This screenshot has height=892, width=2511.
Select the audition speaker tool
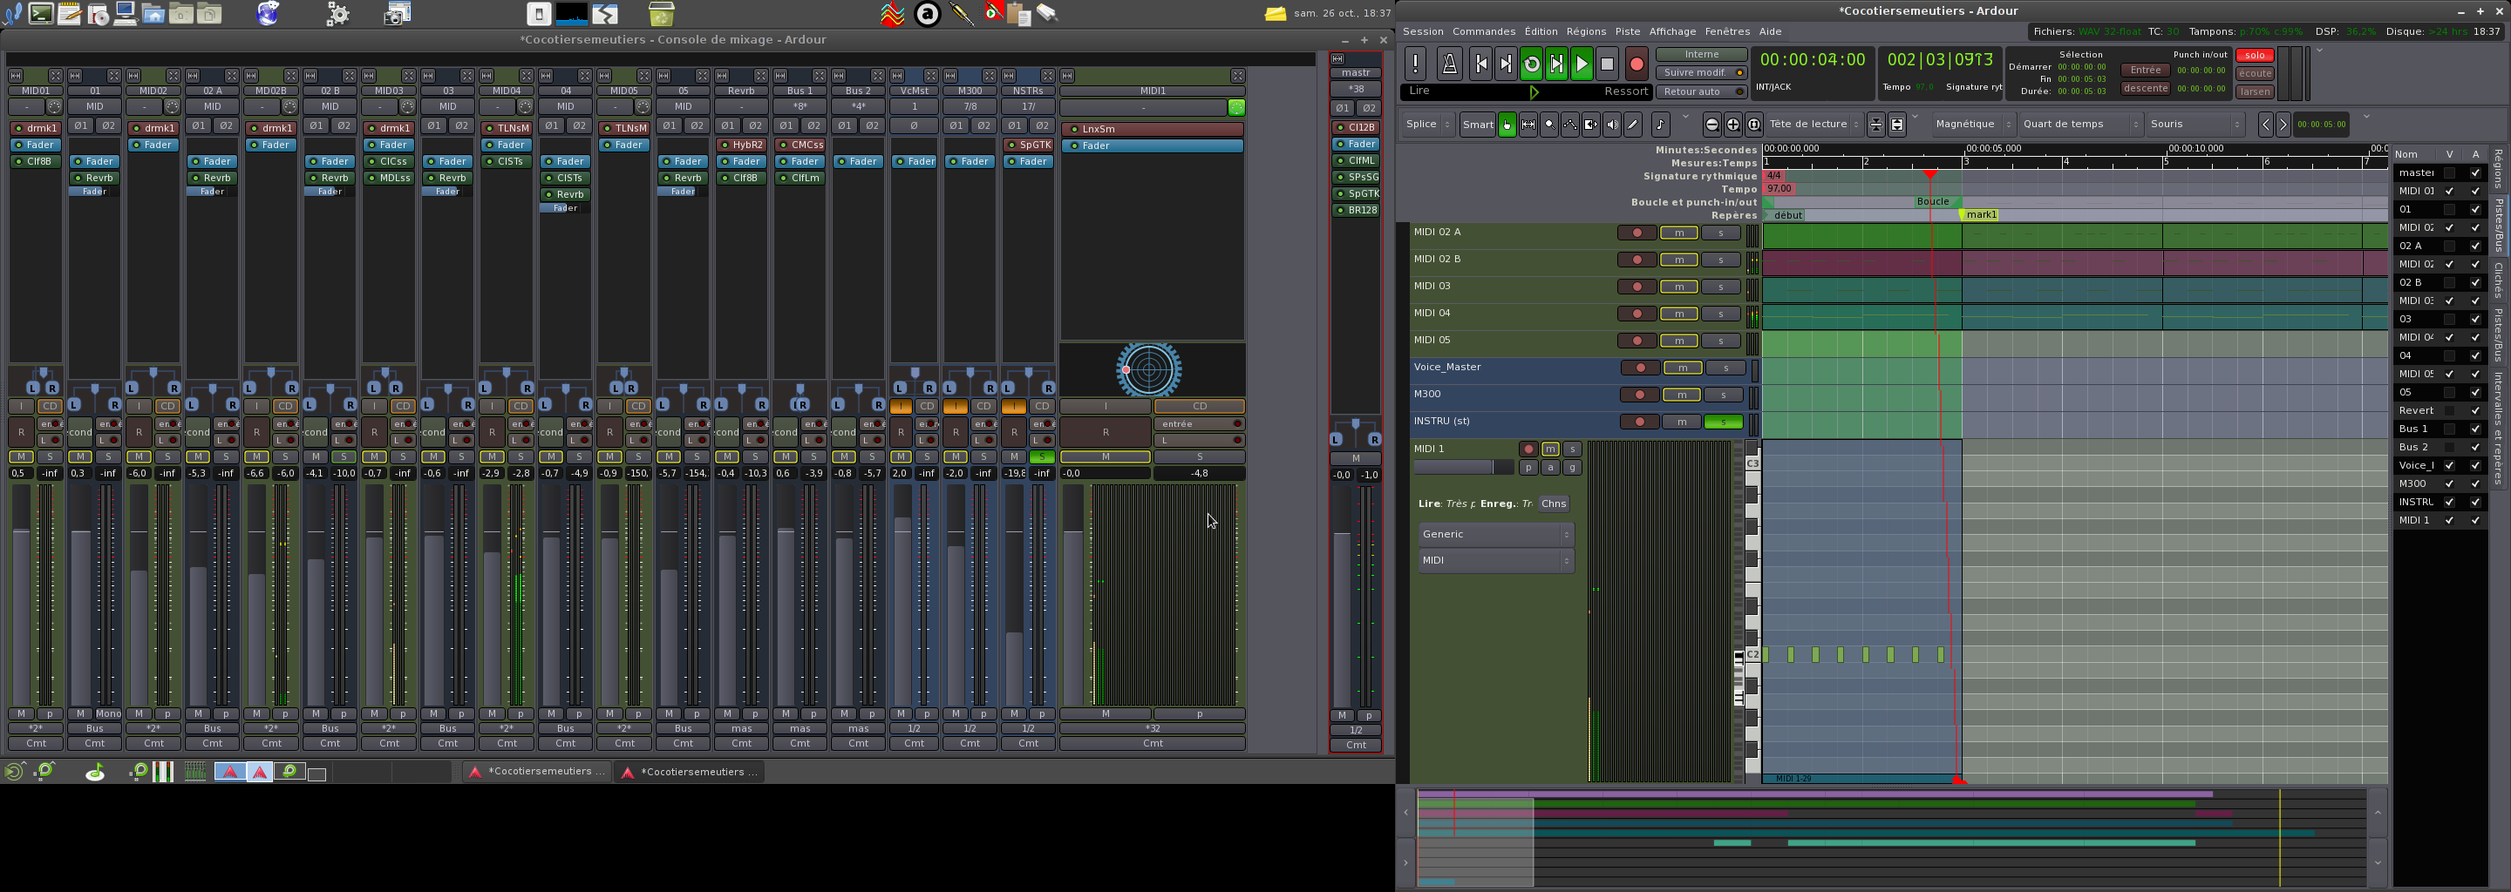click(x=1611, y=125)
